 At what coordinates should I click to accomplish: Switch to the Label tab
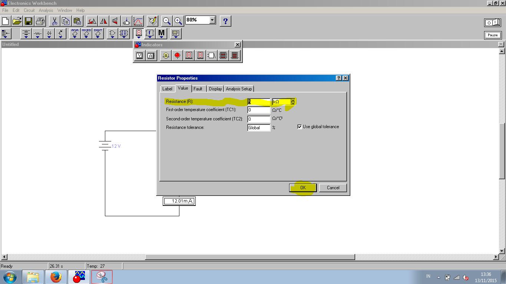[167, 89]
